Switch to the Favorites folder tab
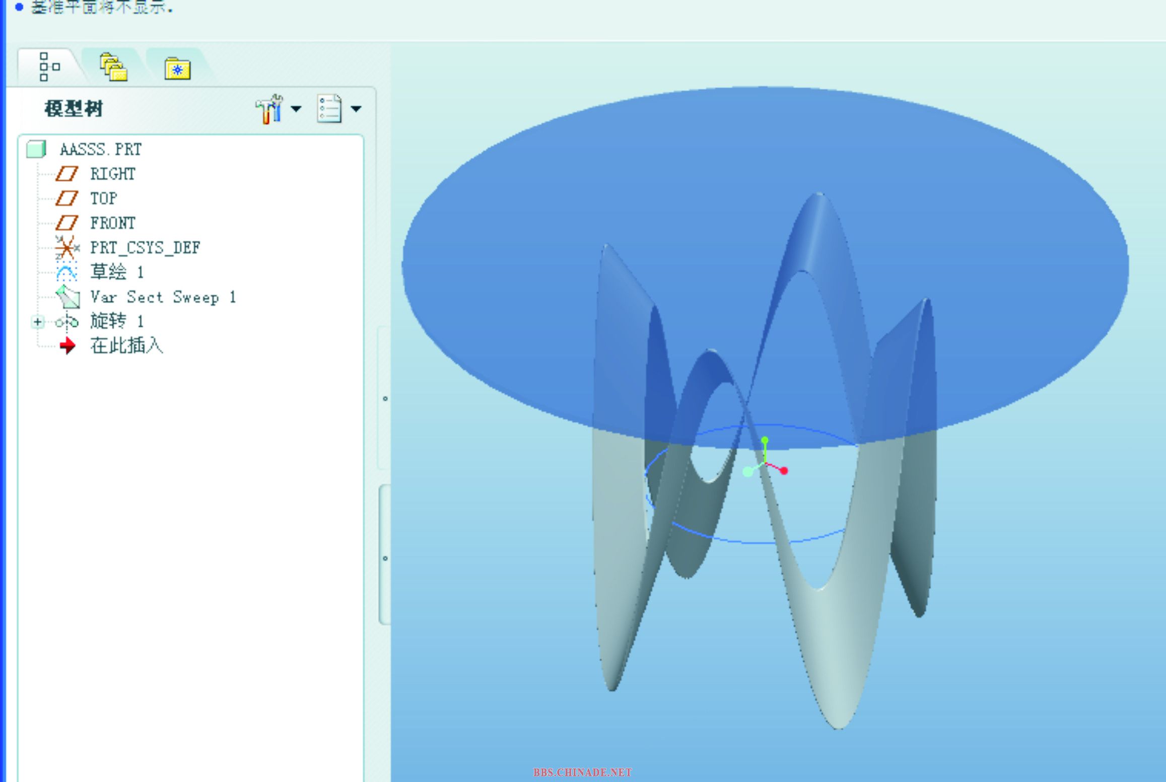The image size is (1166, 782). click(177, 68)
